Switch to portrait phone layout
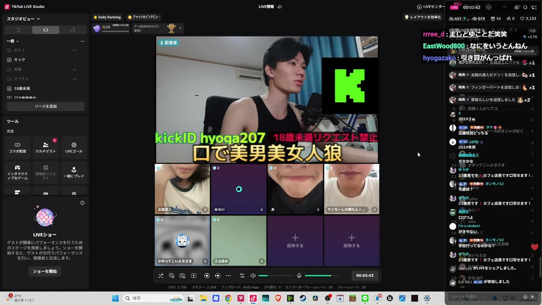Screen dimensions: 542x305 tap(18, 30)
